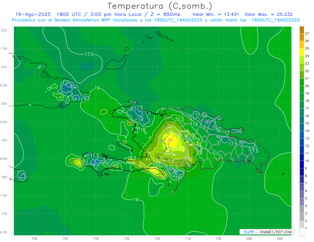314x242 pixels.
Task: Click the colorbar label '8'
Action: coord(306,176)
